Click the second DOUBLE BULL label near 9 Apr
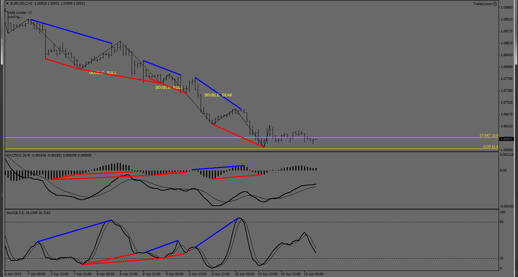 click(169, 87)
